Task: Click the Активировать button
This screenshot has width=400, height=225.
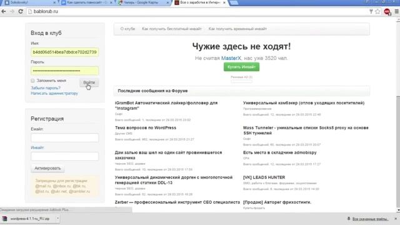Action: coord(47,168)
